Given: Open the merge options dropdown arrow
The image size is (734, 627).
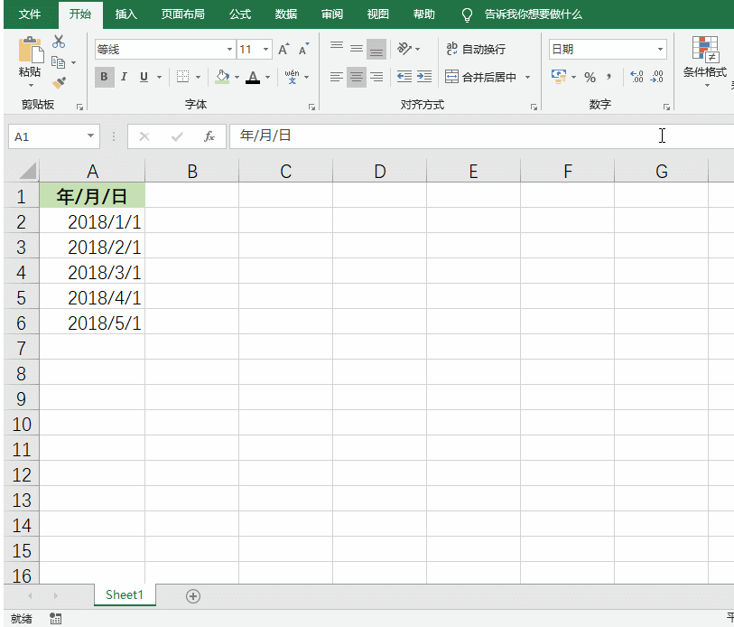Looking at the screenshot, I should click(527, 77).
